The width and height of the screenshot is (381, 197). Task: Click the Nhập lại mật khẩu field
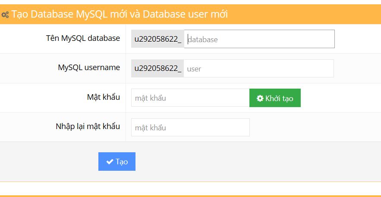190,127
